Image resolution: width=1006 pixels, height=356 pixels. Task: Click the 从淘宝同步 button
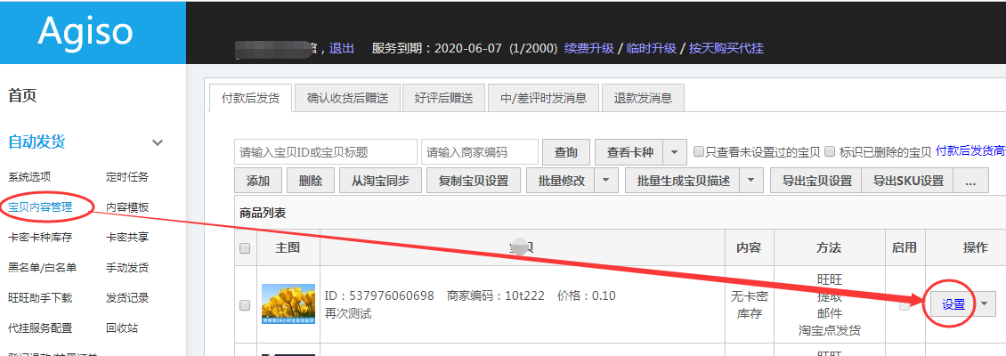point(380,181)
